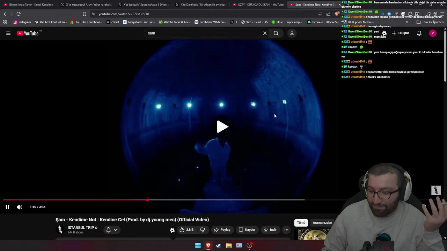Open the account avatar menu
Screen dimensions: 447x251
coord(433,33)
